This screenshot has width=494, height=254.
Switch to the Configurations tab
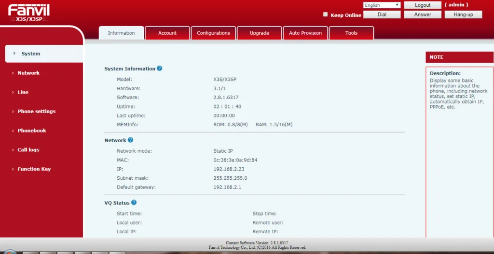click(213, 33)
